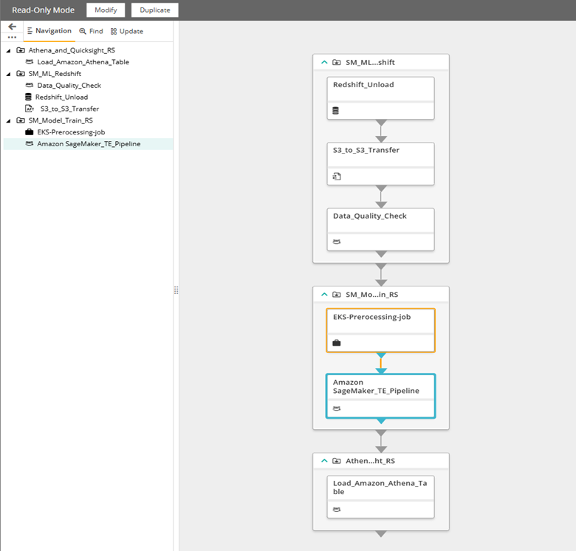Click the Read-Only Mode label
The height and width of the screenshot is (551, 576).
pyautogui.click(x=44, y=10)
